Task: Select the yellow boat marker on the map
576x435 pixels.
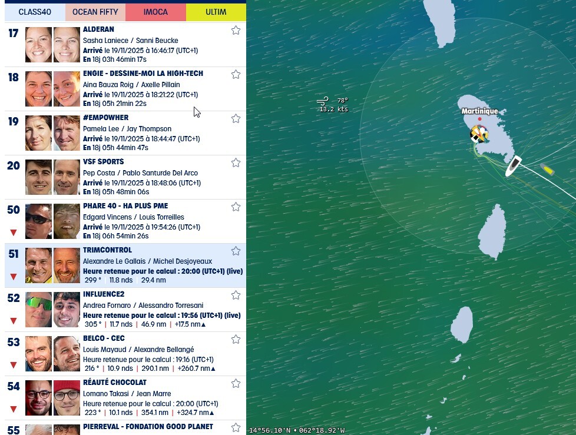Action: (547, 170)
